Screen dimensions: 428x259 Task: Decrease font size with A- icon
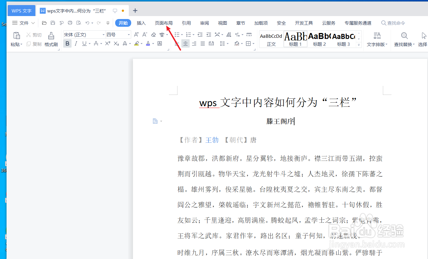[x=145, y=35]
